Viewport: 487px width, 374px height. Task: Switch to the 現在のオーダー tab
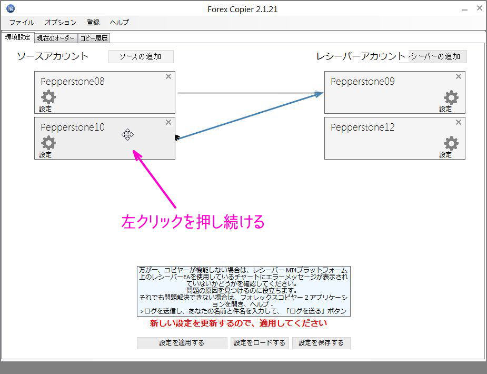coord(56,37)
